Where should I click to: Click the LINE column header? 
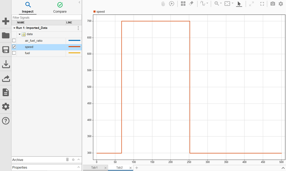coord(74,23)
